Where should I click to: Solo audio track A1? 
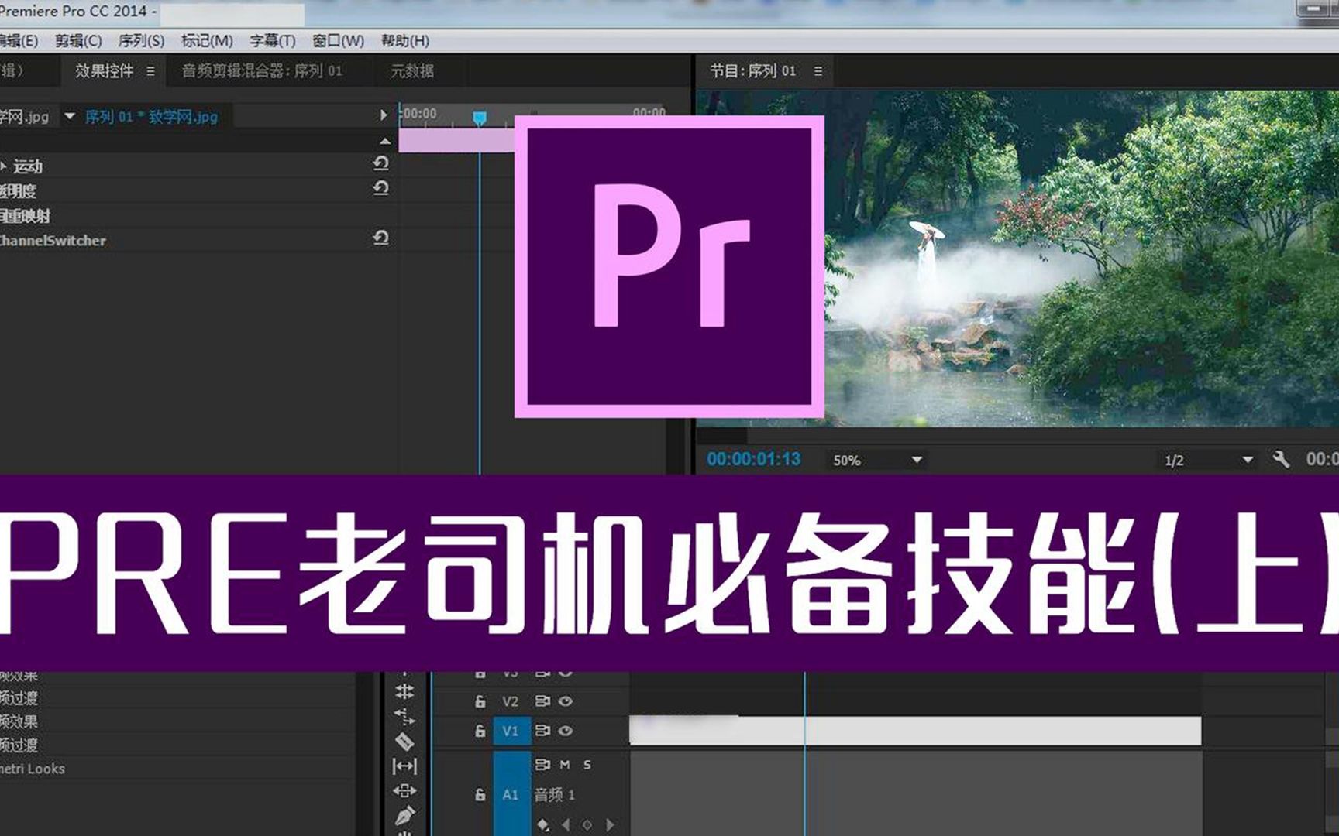tap(587, 765)
